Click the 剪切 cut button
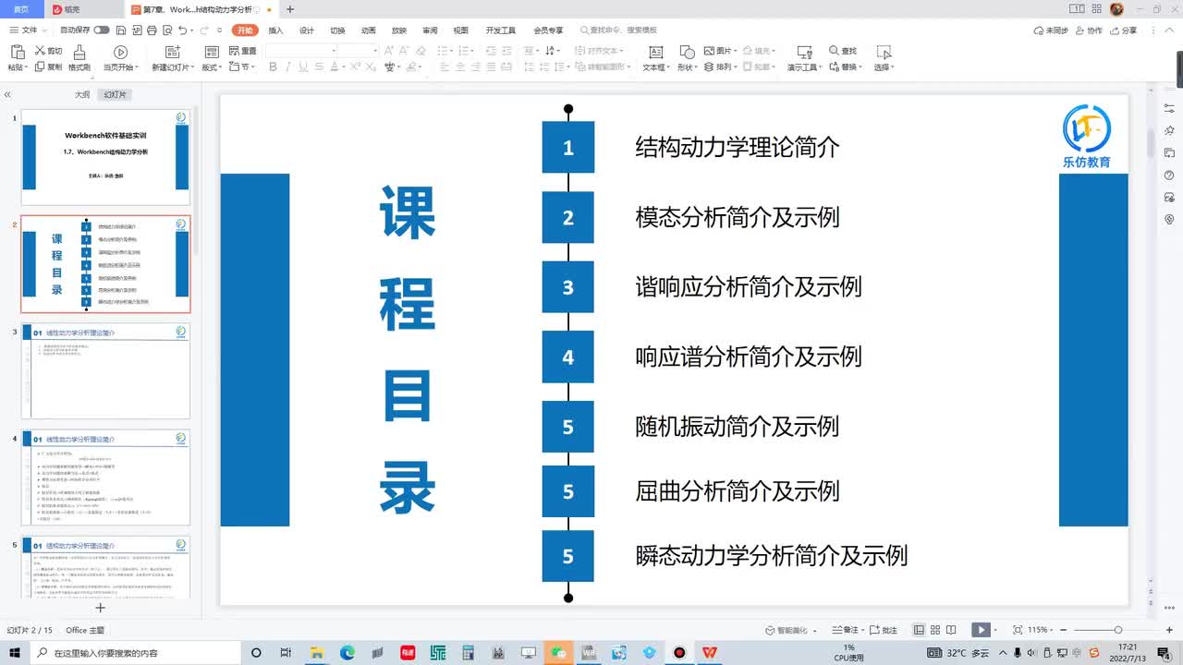1183x665 pixels. coord(49,51)
